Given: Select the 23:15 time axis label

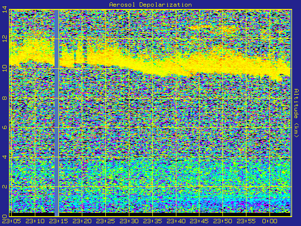Looking at the screenshot, I should coord(58,221).
